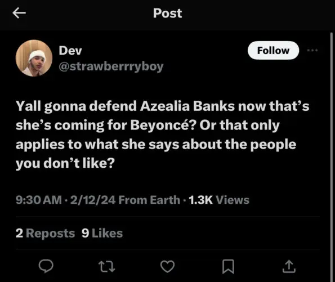This screenshot has height=282, width=335.
Task: Follow the Dev account
Action: (273, 51)
